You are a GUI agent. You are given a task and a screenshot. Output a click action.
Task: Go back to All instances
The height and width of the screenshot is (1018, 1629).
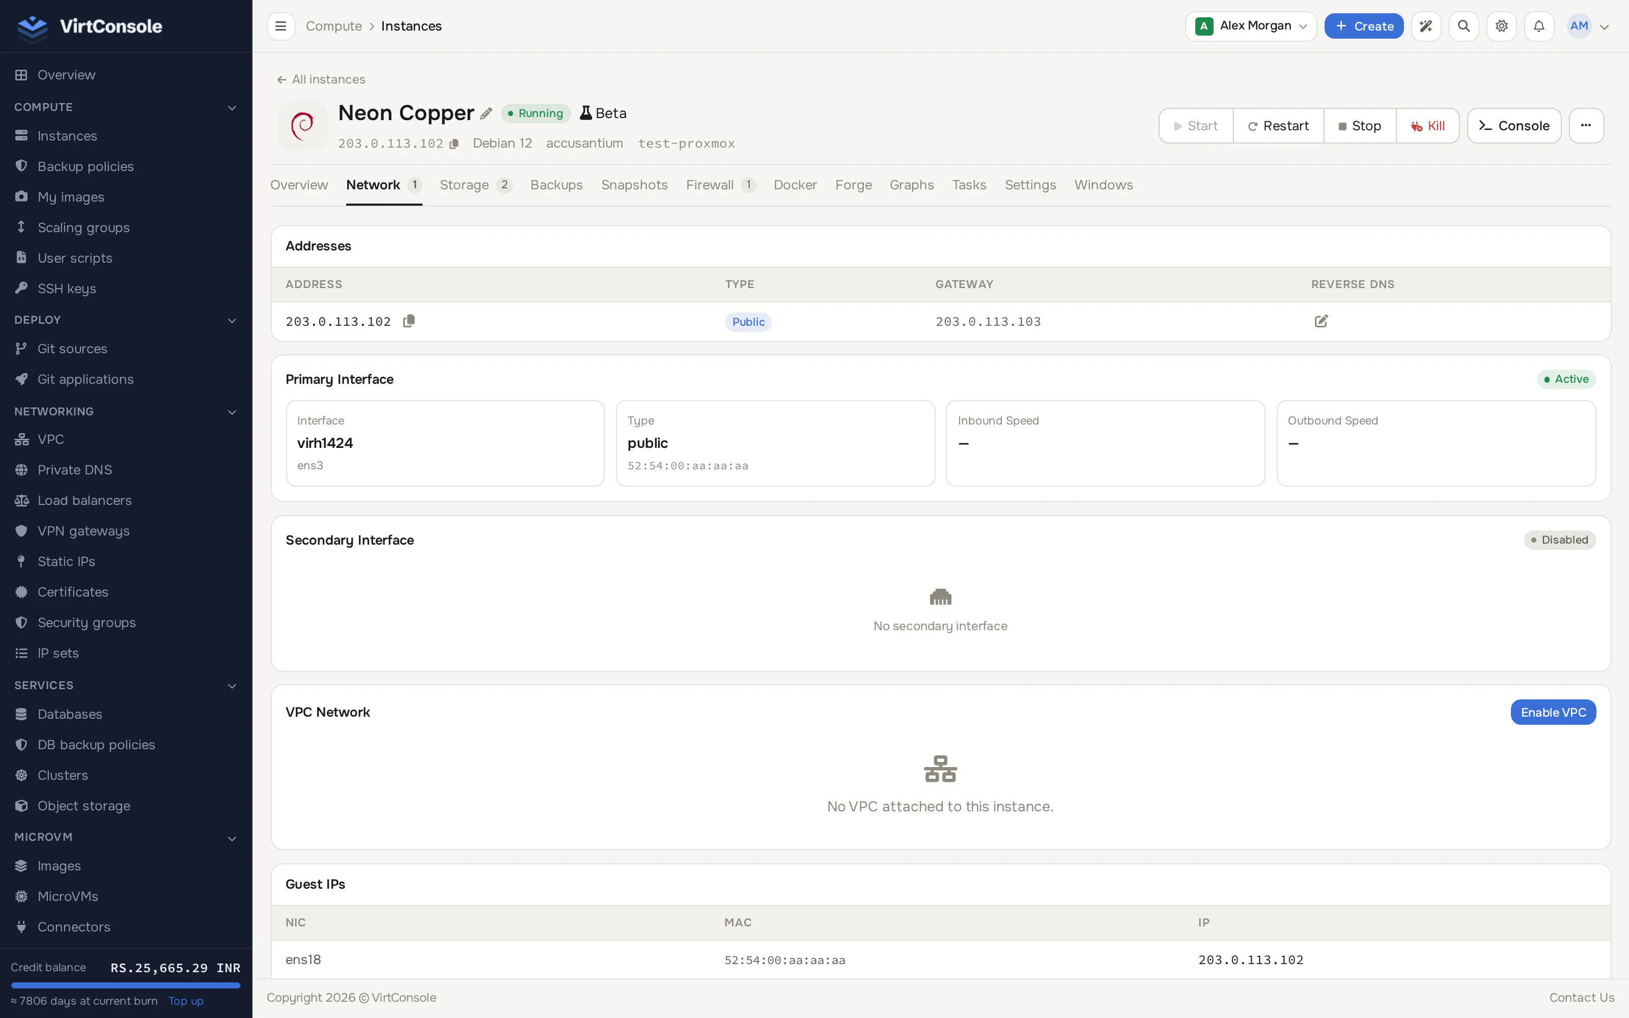click(321, 79)
